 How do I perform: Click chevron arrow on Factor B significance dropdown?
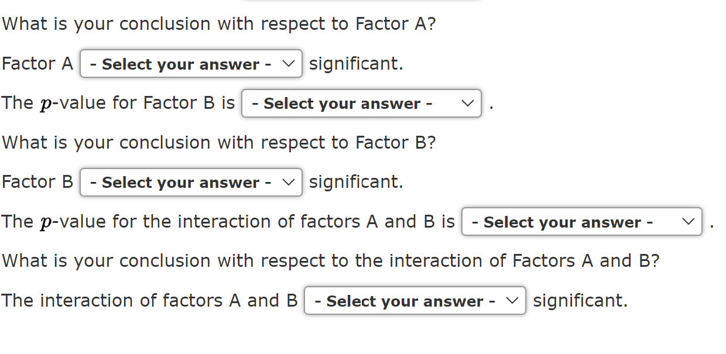point(287,183)
